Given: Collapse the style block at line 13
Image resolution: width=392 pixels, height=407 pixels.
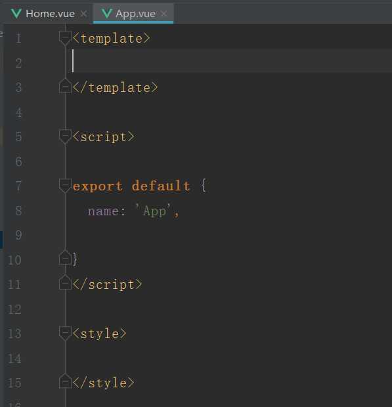Looking at the screenshot, I should click(65, 333).
